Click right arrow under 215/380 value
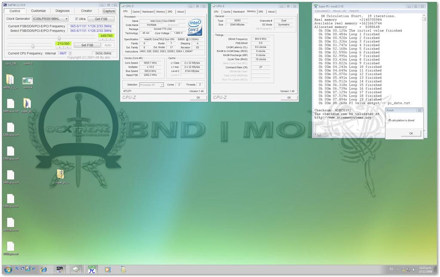The image size is (440, 277). pyautogui.click(x=67, y=47)
